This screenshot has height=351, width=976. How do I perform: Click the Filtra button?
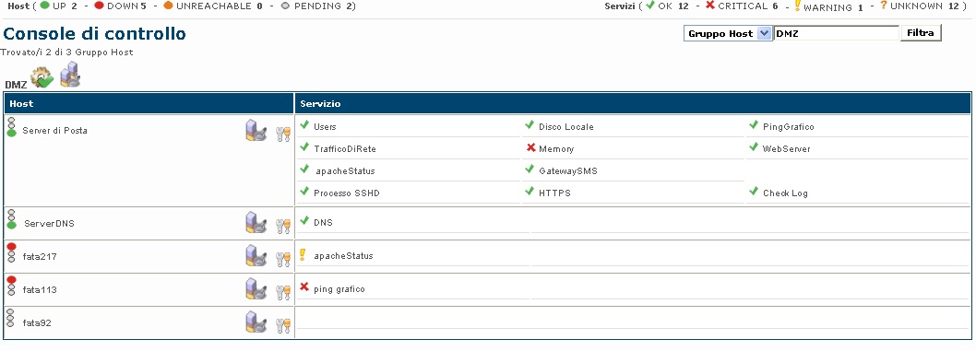921,33
